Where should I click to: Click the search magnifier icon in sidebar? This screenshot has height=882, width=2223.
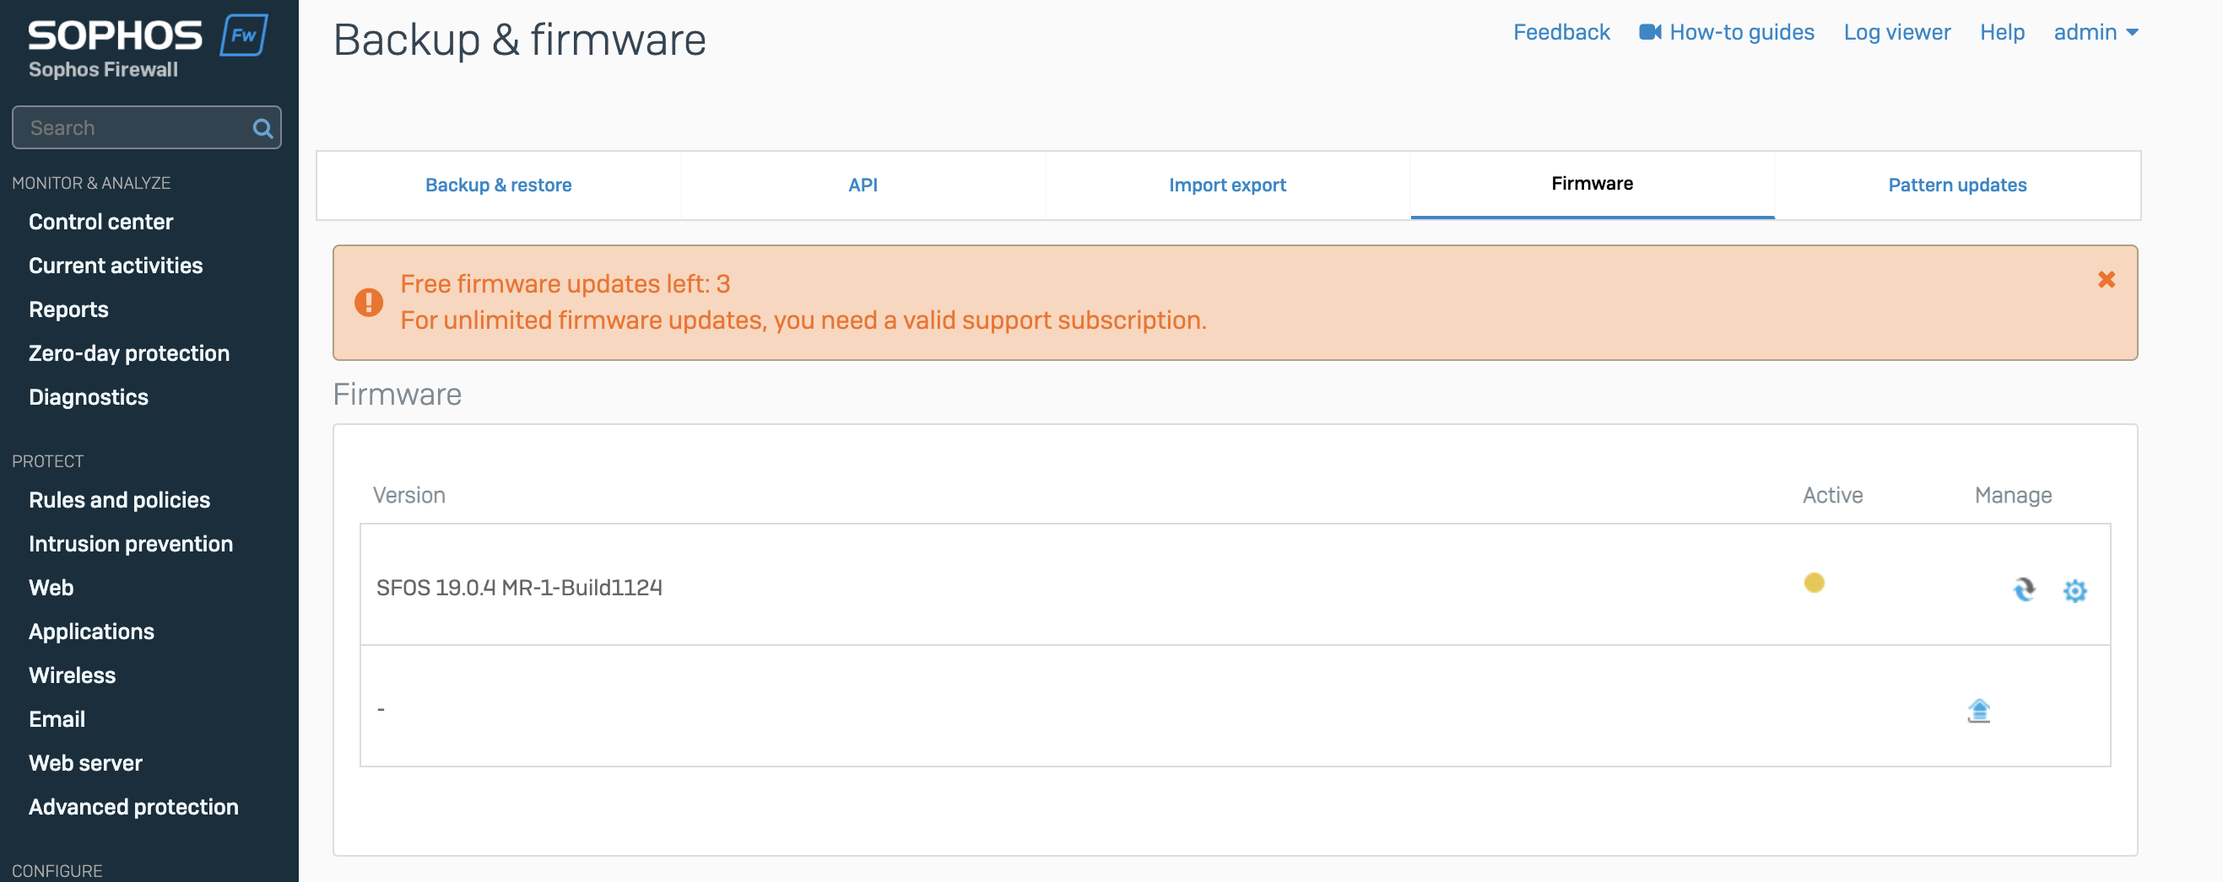point(262,128)
